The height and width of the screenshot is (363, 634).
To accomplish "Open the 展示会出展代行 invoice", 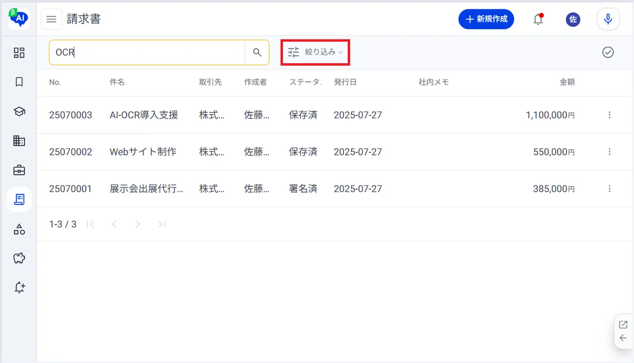I will pos(147,188).
